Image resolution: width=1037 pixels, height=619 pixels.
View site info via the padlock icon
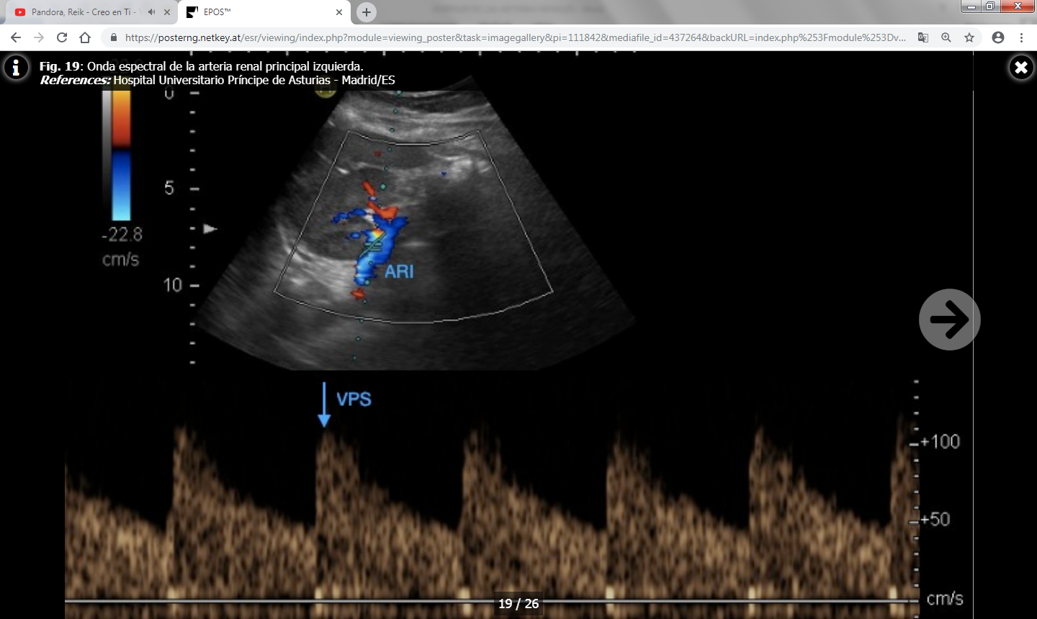click(x=113, y=37)
